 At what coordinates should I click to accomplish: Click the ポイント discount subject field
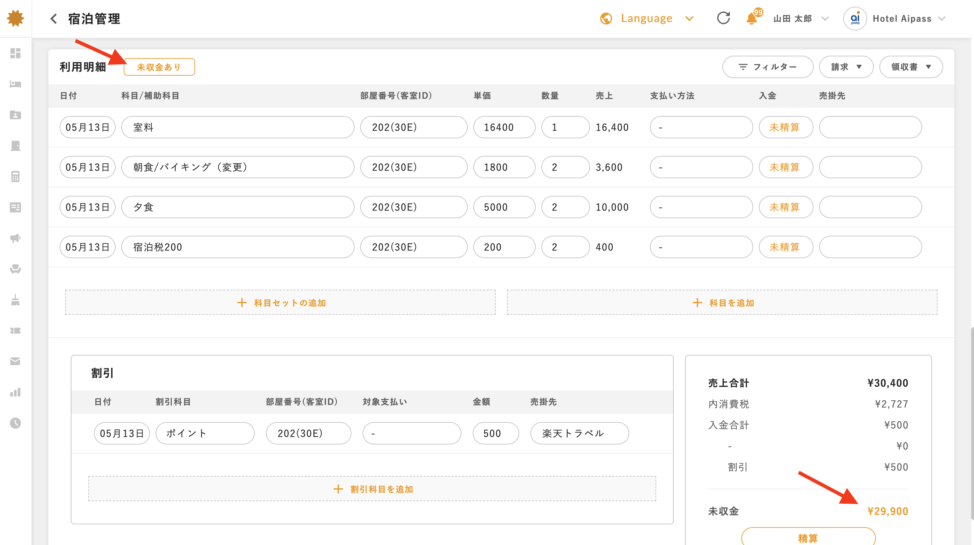pyautogui.click(x=205, y=433)
